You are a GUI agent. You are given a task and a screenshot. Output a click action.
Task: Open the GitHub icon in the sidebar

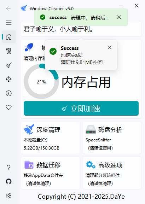[x=8, y=181]
